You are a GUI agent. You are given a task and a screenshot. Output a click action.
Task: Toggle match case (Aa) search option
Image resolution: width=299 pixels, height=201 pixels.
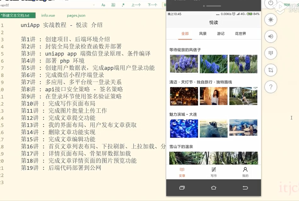tap(103, 5)
